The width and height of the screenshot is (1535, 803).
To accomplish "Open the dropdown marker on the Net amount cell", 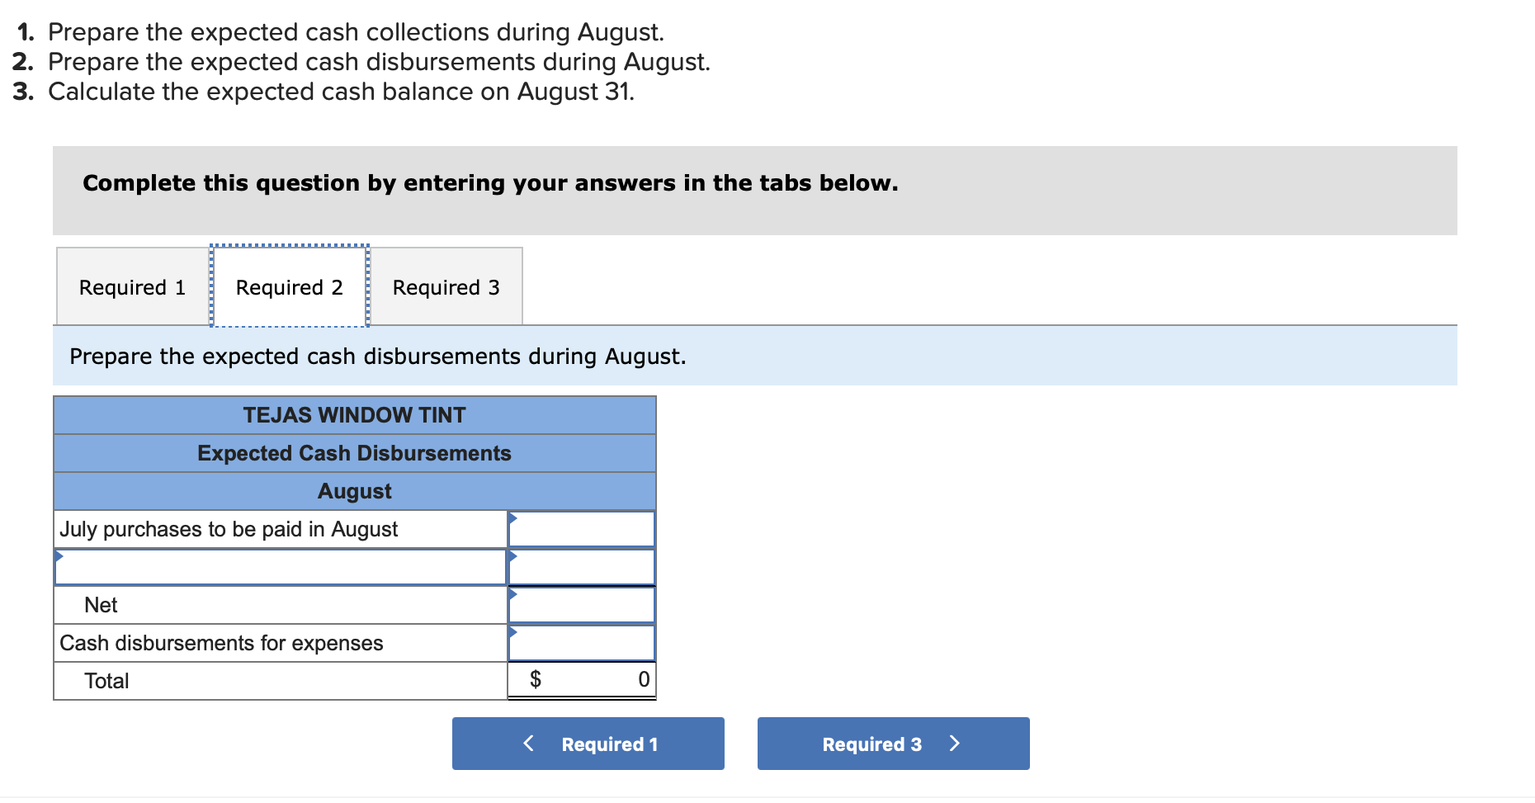I will click(513, 593).
